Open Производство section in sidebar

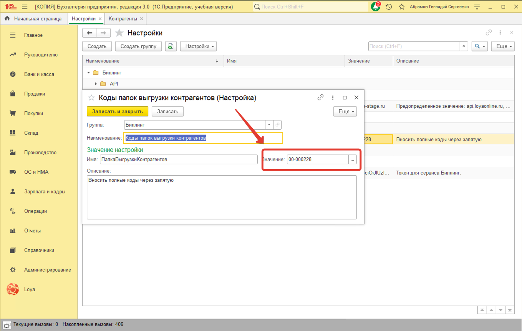(41, 153)
